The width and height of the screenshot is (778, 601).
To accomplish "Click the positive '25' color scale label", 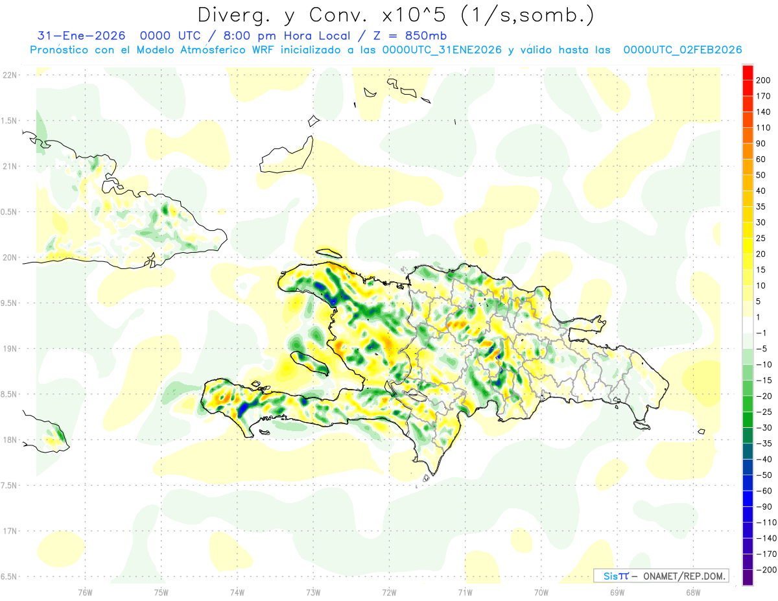I will [x=761, y=238].
